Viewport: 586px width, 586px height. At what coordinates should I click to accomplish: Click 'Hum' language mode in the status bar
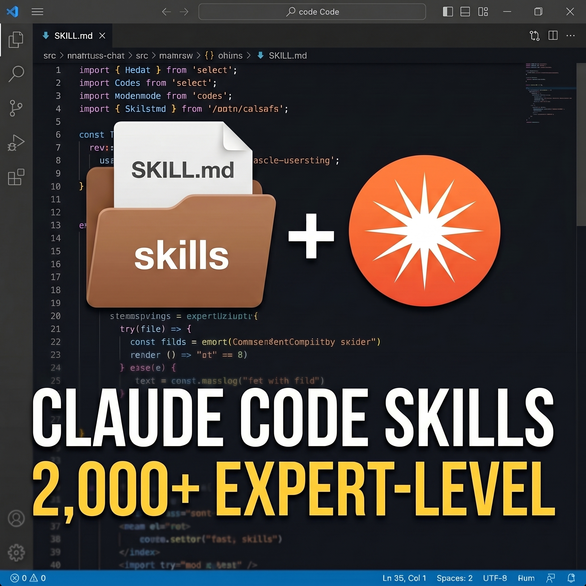[526, 578]
